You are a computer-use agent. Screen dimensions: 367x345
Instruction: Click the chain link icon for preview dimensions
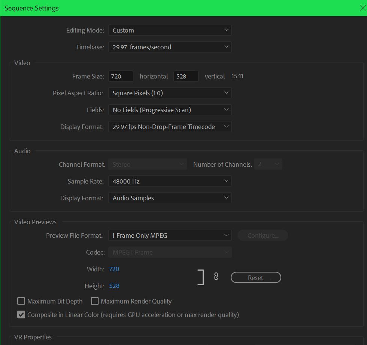pos(216,277)
